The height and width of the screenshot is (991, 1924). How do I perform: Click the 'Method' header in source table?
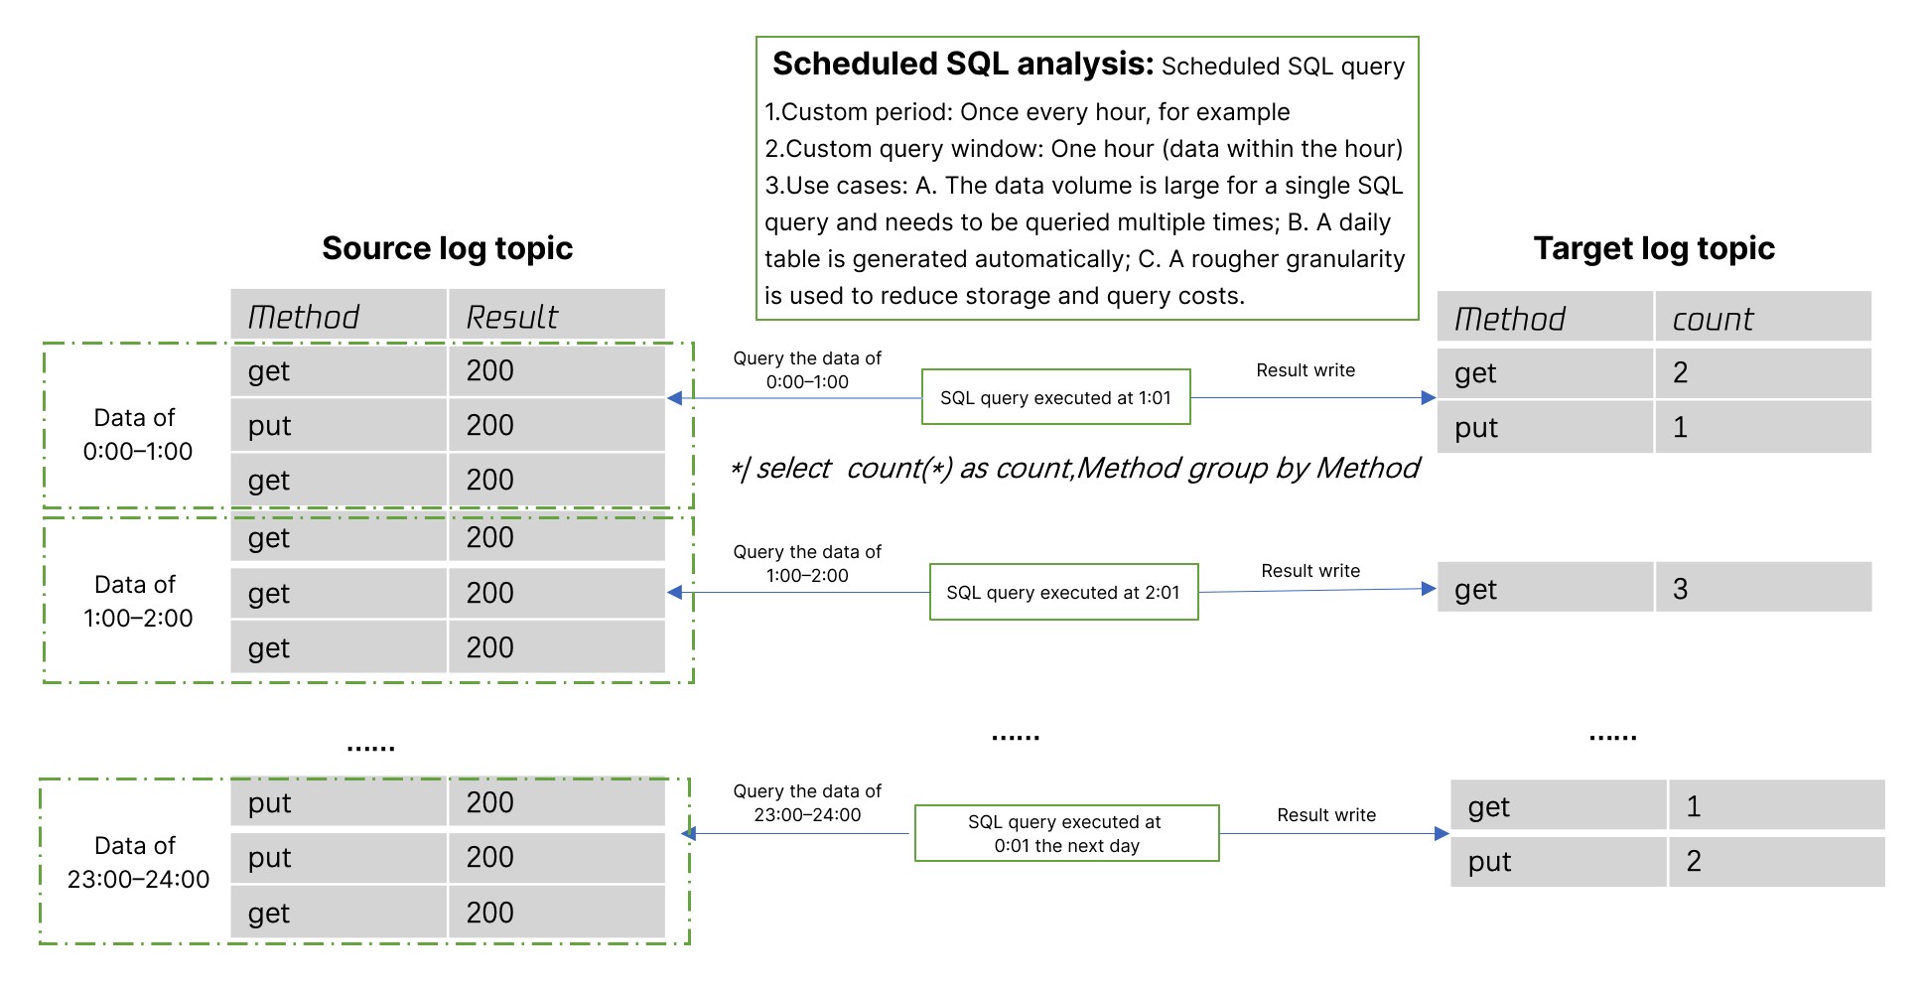click(303, 317)
